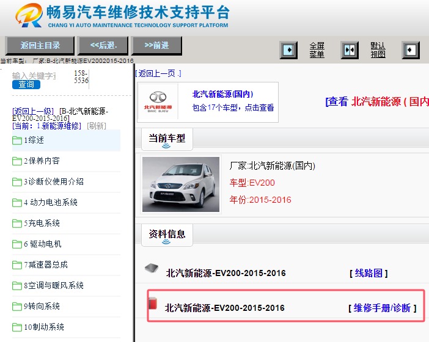The image size is (429, 342).
Task: Click the 返回主目录 button
Action: 40,45
